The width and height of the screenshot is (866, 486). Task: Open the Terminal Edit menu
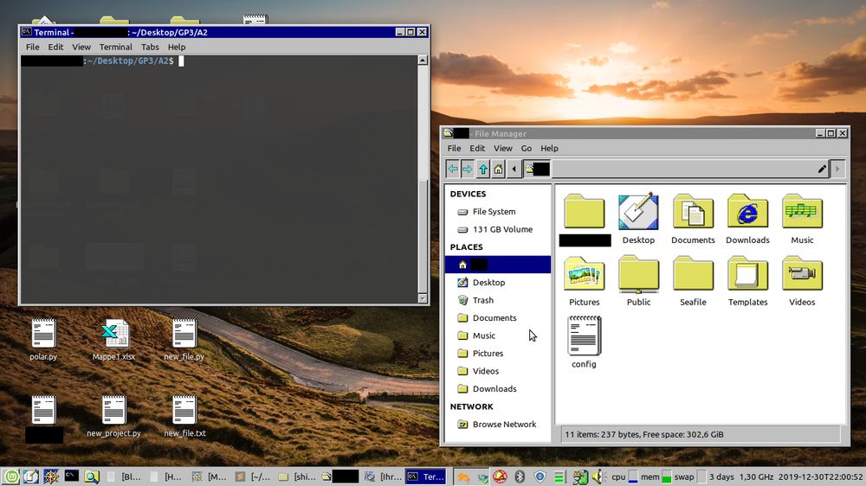coord(55,47)
